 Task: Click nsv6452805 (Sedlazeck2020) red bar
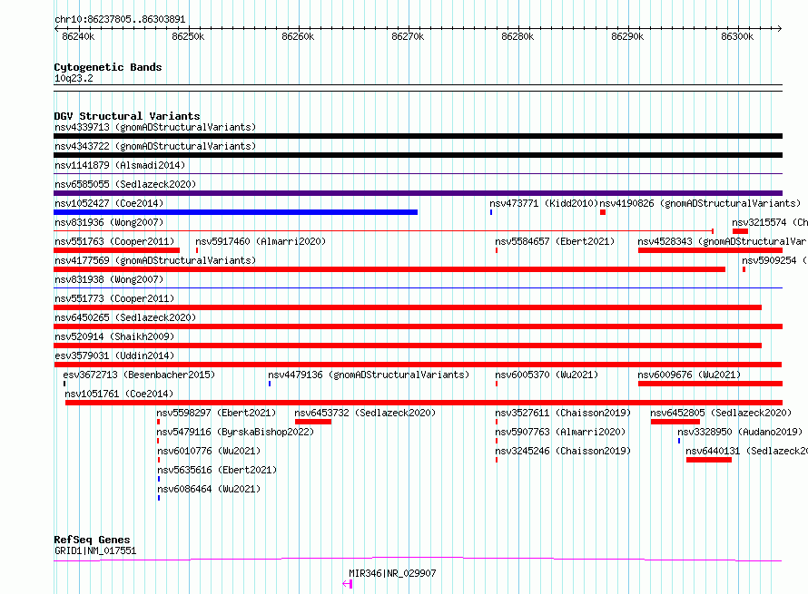click(x=675, y=422)
